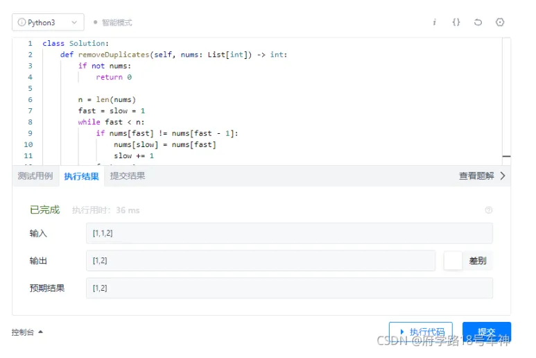
Task: Reset code with the undo arrow icon
Action: 478,22
